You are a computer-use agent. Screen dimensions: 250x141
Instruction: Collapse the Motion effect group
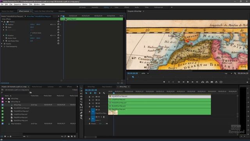2,22
